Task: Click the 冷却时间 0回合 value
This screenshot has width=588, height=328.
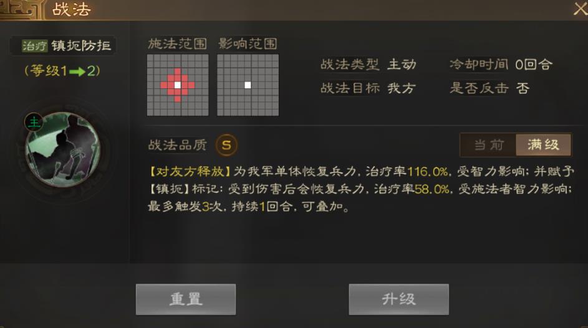Action: point(534,64)
